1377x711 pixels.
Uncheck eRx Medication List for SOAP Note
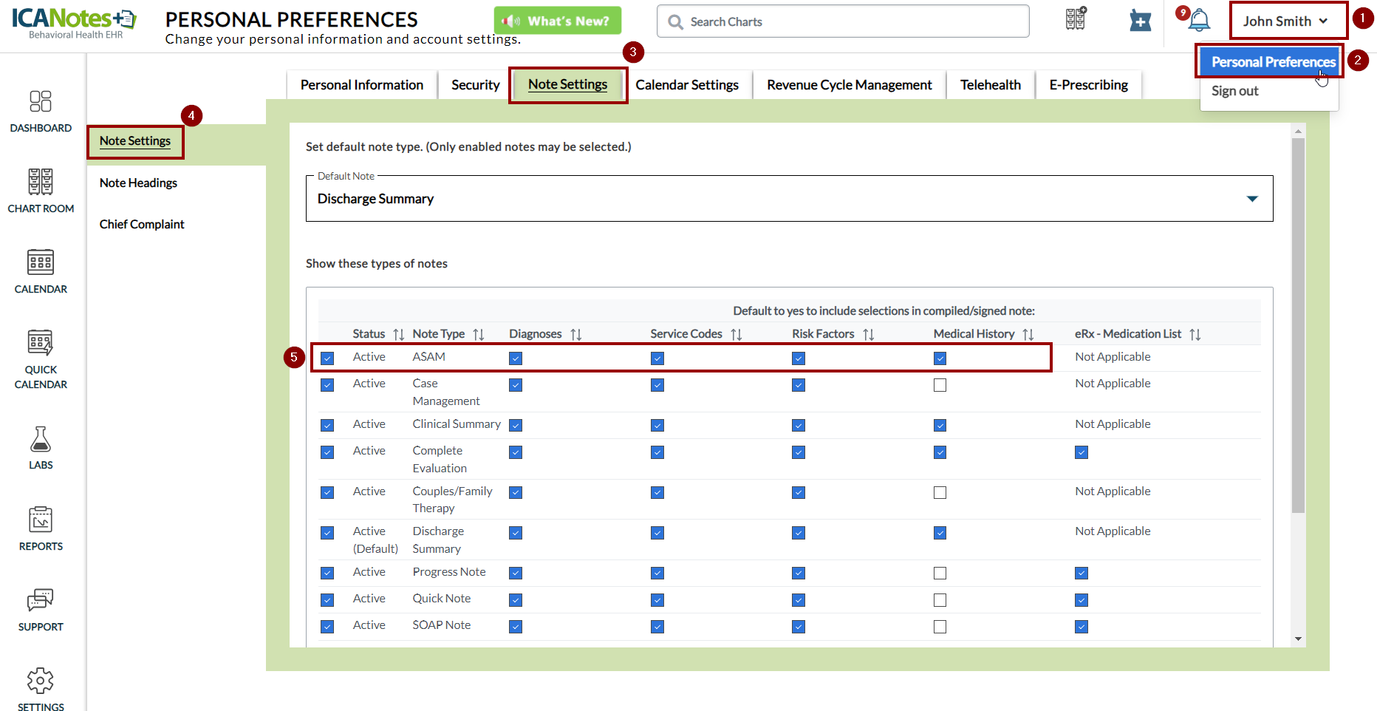[1082, 627]
